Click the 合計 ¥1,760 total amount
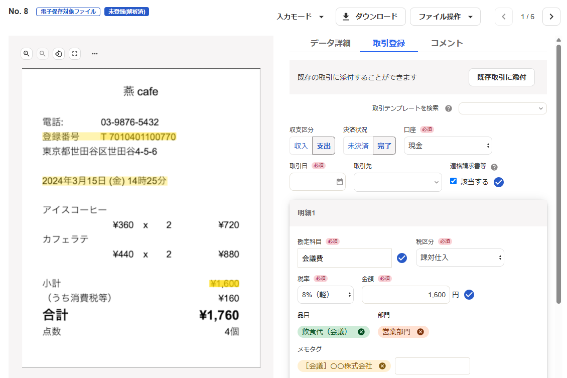This screenshot has height=378, width=567. click(219, 315)
